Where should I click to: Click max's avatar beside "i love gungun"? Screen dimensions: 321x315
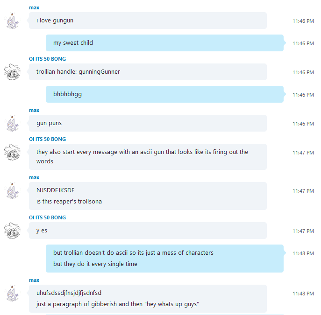tap(12, 21)
